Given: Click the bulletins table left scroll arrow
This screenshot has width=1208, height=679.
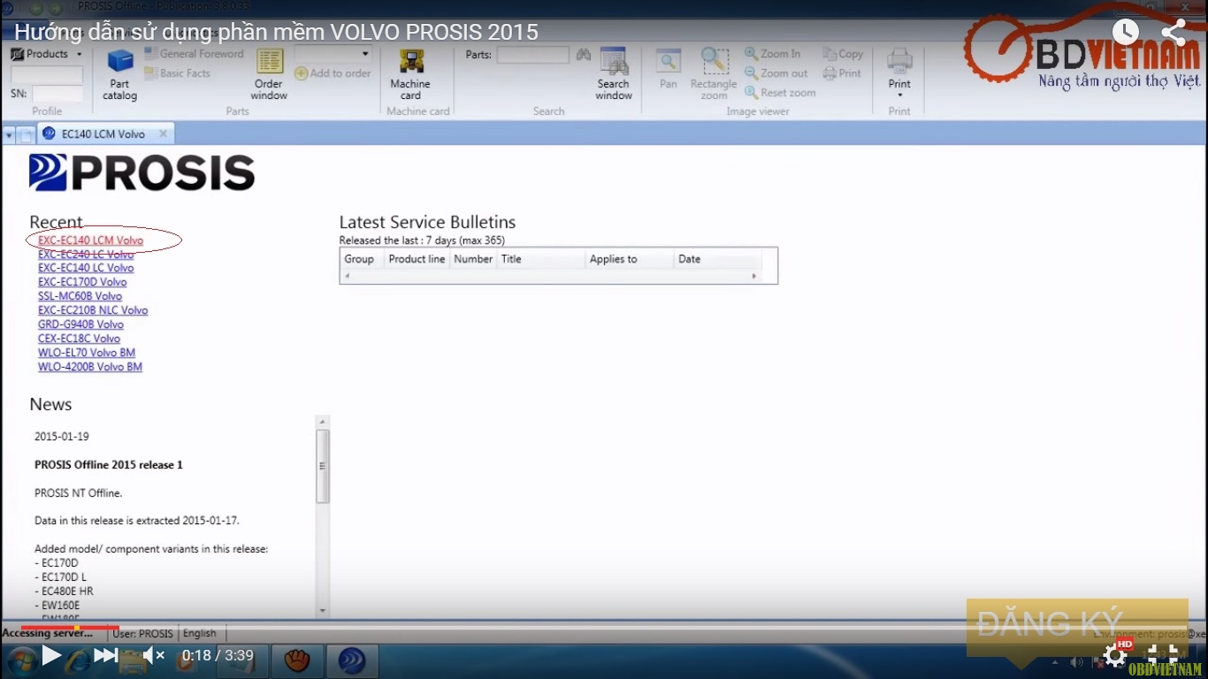Looking at the screenshot, I should 347,276.
